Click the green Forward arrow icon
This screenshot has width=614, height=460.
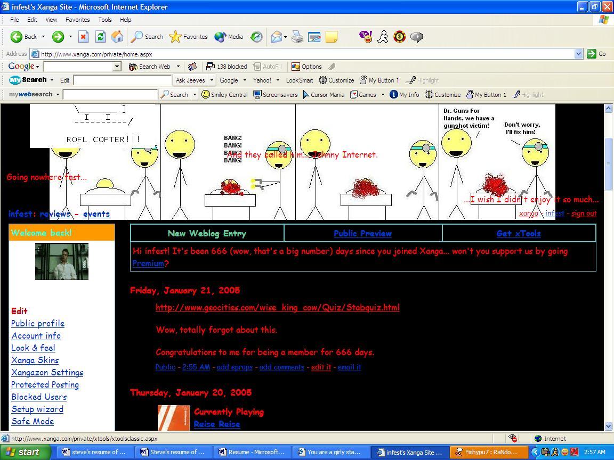[x=58, y=37]
